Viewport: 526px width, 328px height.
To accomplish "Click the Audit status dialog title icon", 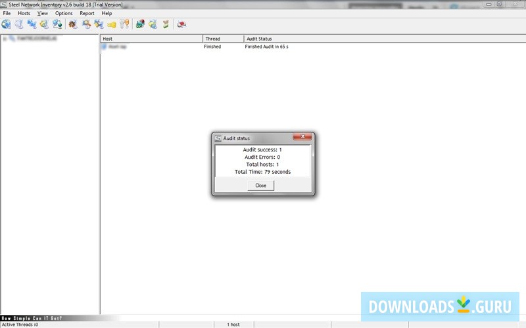I will 218,138.
